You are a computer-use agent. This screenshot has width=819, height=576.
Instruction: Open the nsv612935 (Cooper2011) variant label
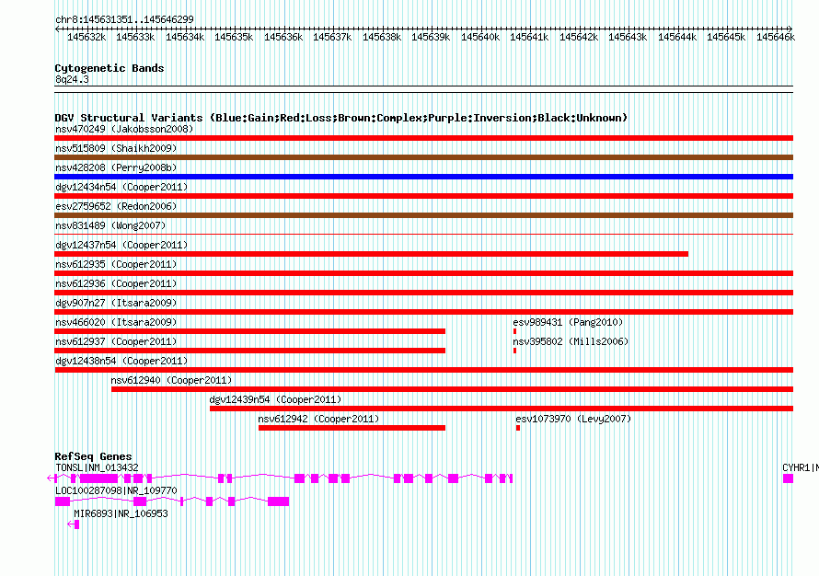pyautogui.click(x=116, y=264)
